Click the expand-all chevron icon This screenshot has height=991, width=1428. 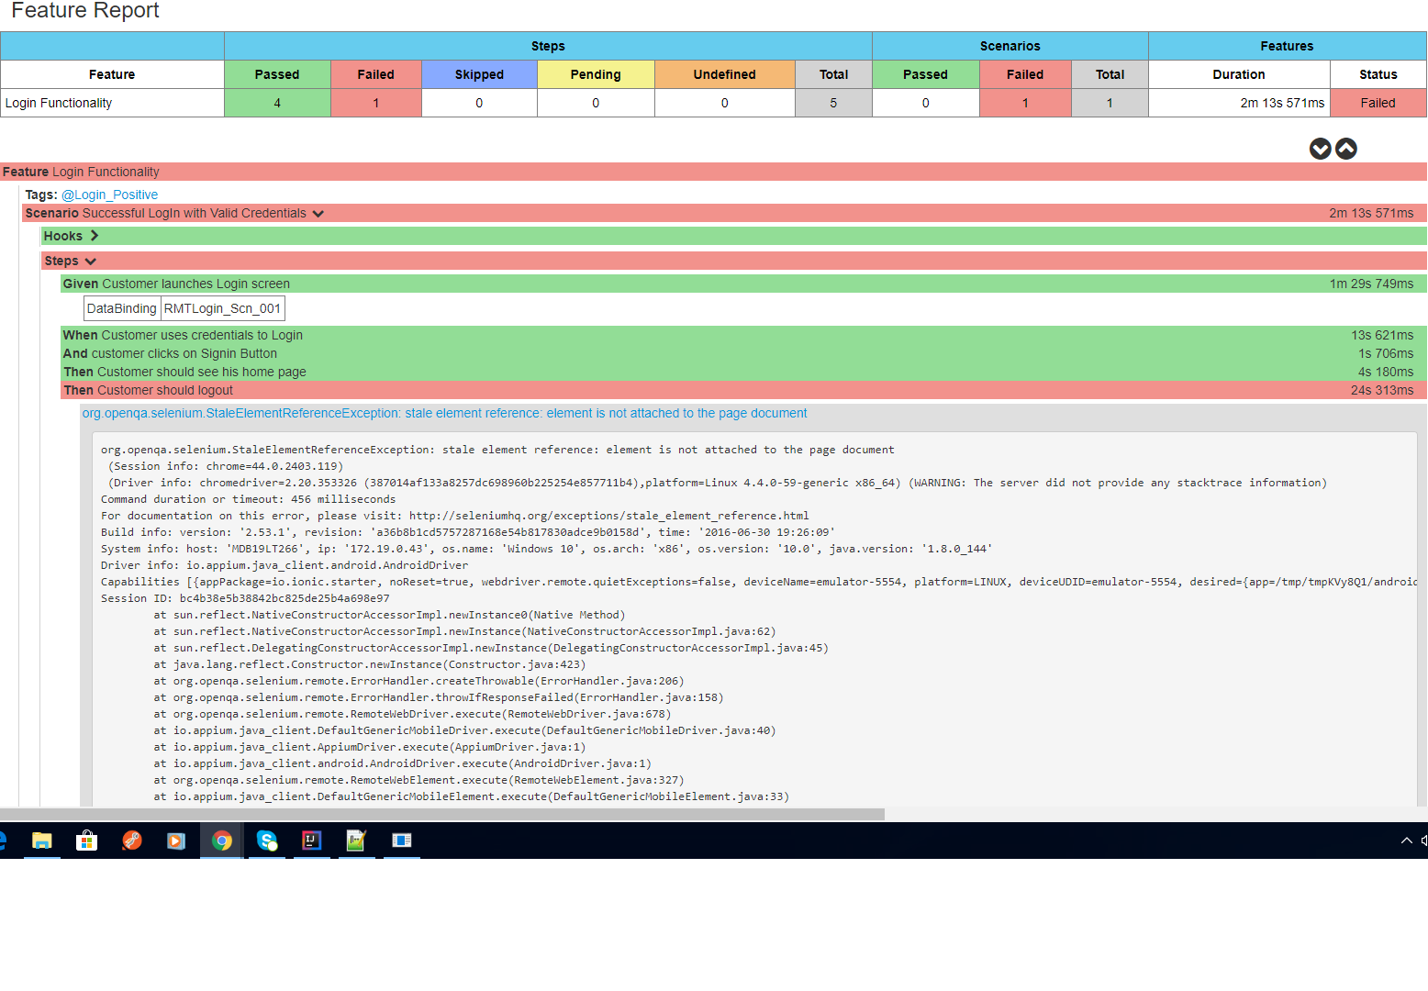click(1321, 149)
